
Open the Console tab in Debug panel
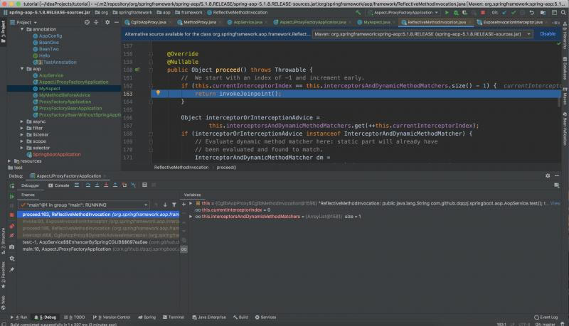[x=58, y=185]
